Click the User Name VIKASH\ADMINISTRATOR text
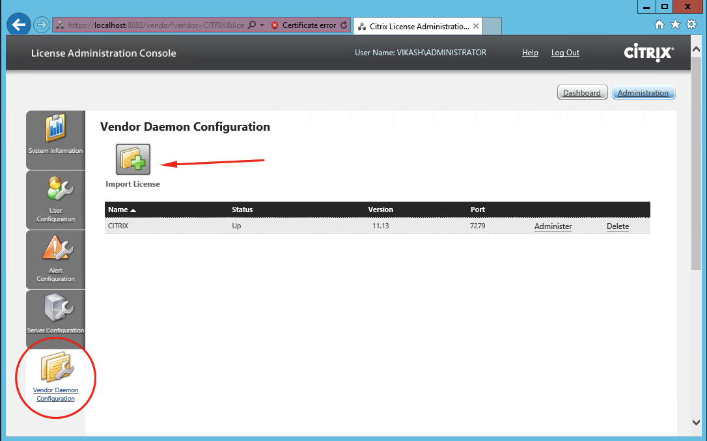Image resolution: width=707 pixels, height=441 pixels. [421, 53]
